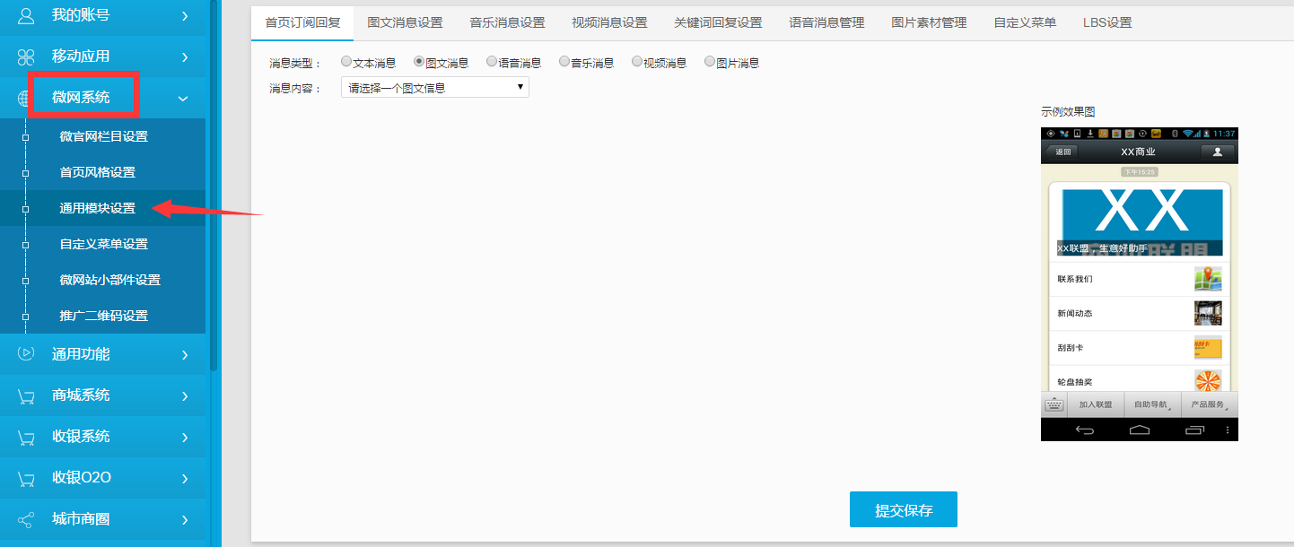1294x547 pixels.
Task: Collapse the 微网系统 menu chevron
Action: (x=183, y=99)
